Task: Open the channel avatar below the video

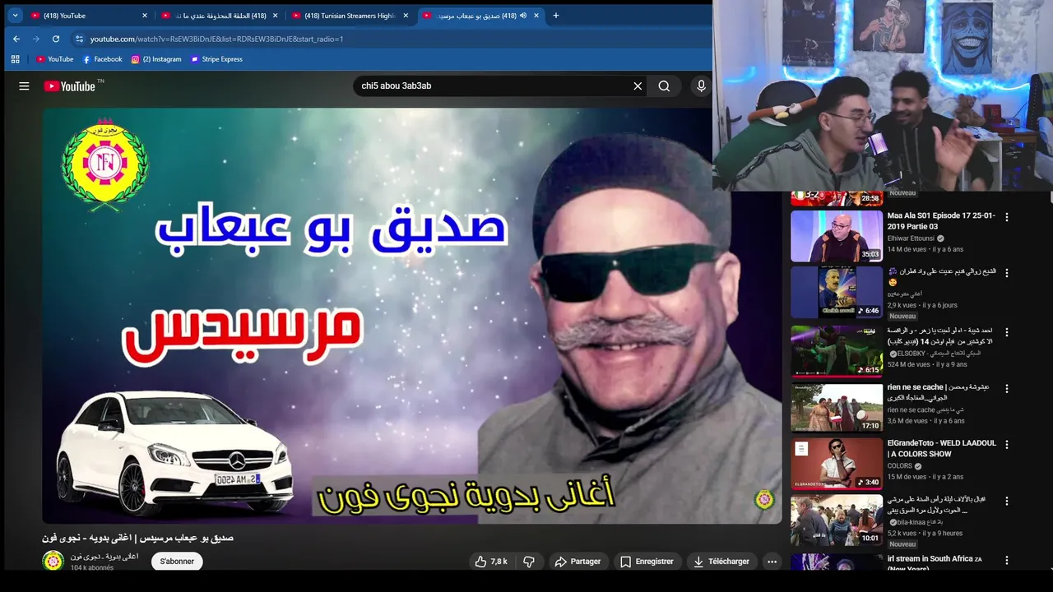Action: (x=53, y=561)
